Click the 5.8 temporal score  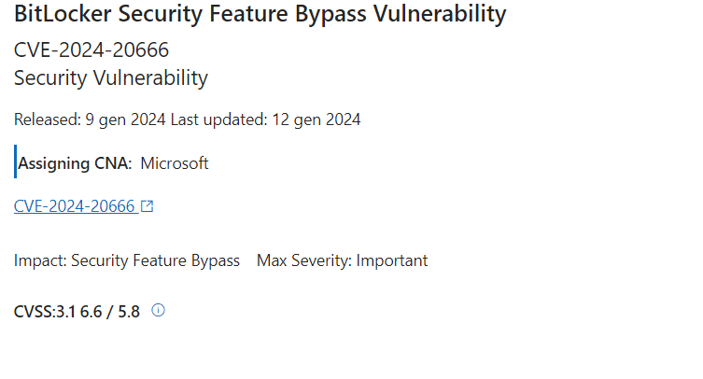coord(129,311)
